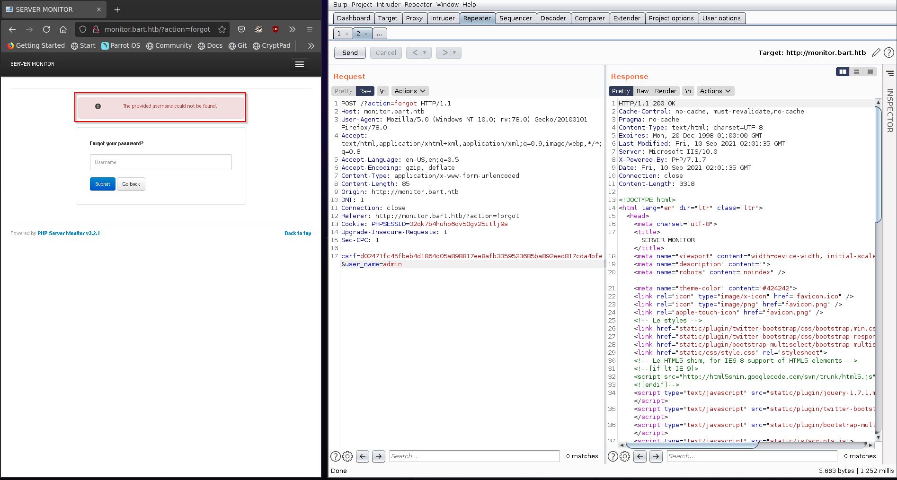Send the Repeater request
The image size is (897, 480).
350,52
